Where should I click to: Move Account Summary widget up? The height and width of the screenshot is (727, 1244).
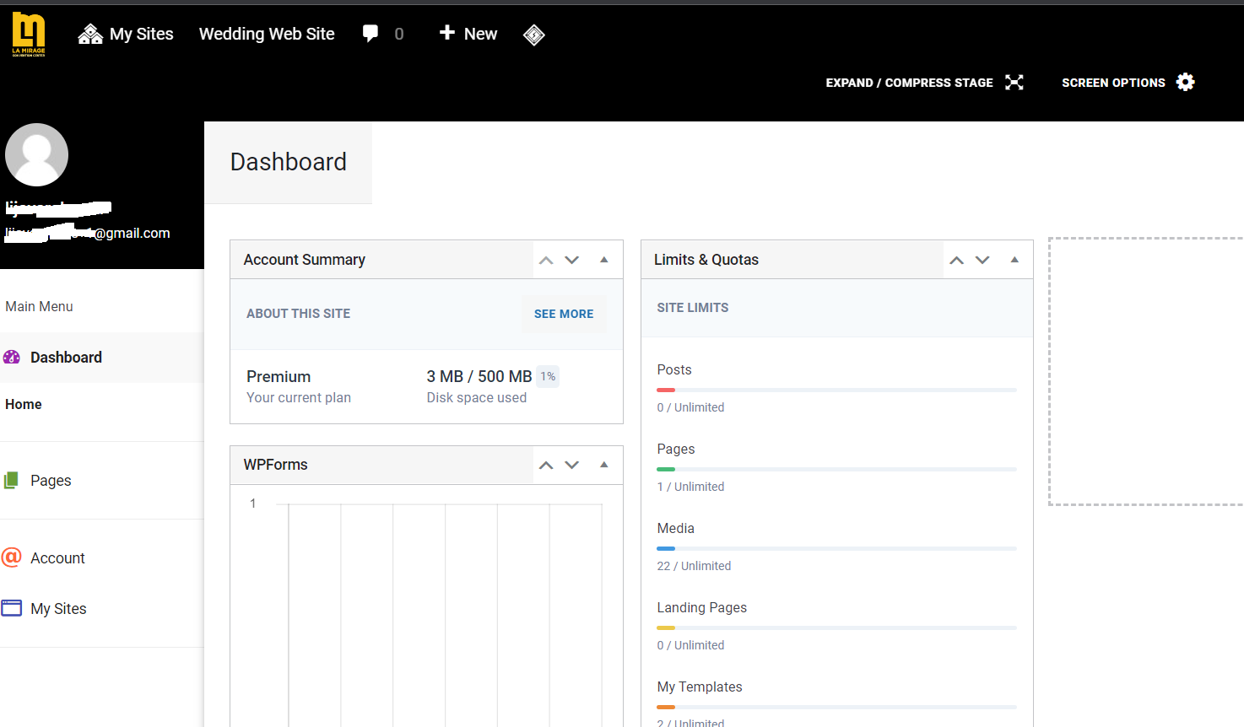(546, 260)
